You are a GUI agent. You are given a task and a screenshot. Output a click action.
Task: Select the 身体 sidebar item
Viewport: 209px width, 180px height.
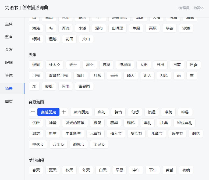(9, 75)
